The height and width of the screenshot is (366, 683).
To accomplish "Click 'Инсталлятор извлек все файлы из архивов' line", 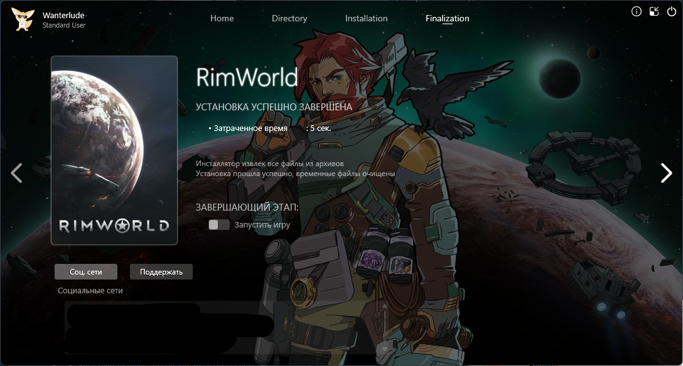I will [270, 164].
